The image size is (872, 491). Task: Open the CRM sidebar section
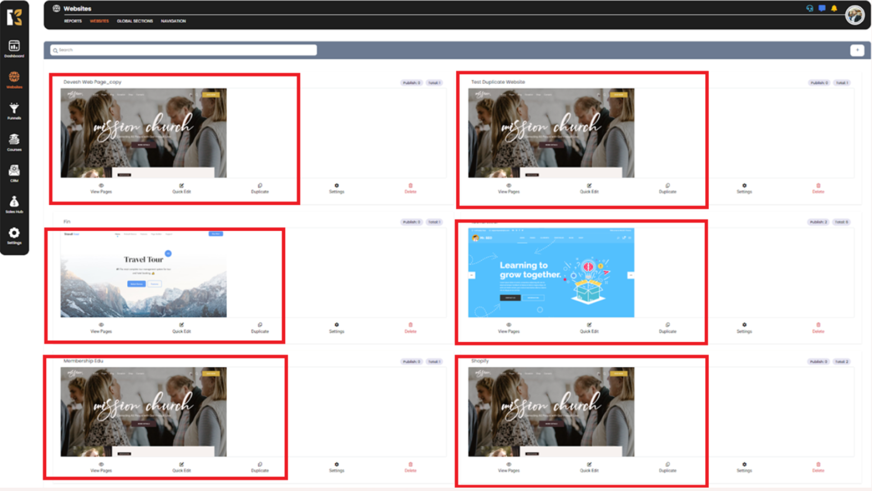(x=14, y=173)
